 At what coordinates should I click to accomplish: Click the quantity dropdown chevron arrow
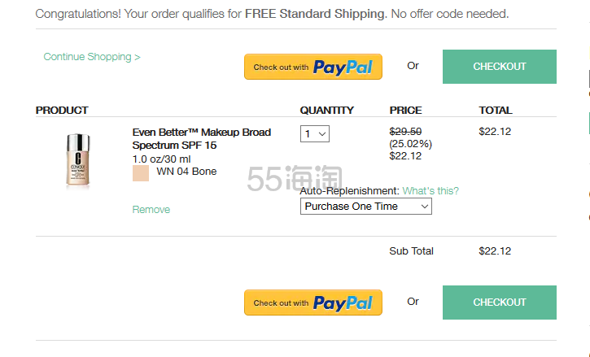pos(322,134)
